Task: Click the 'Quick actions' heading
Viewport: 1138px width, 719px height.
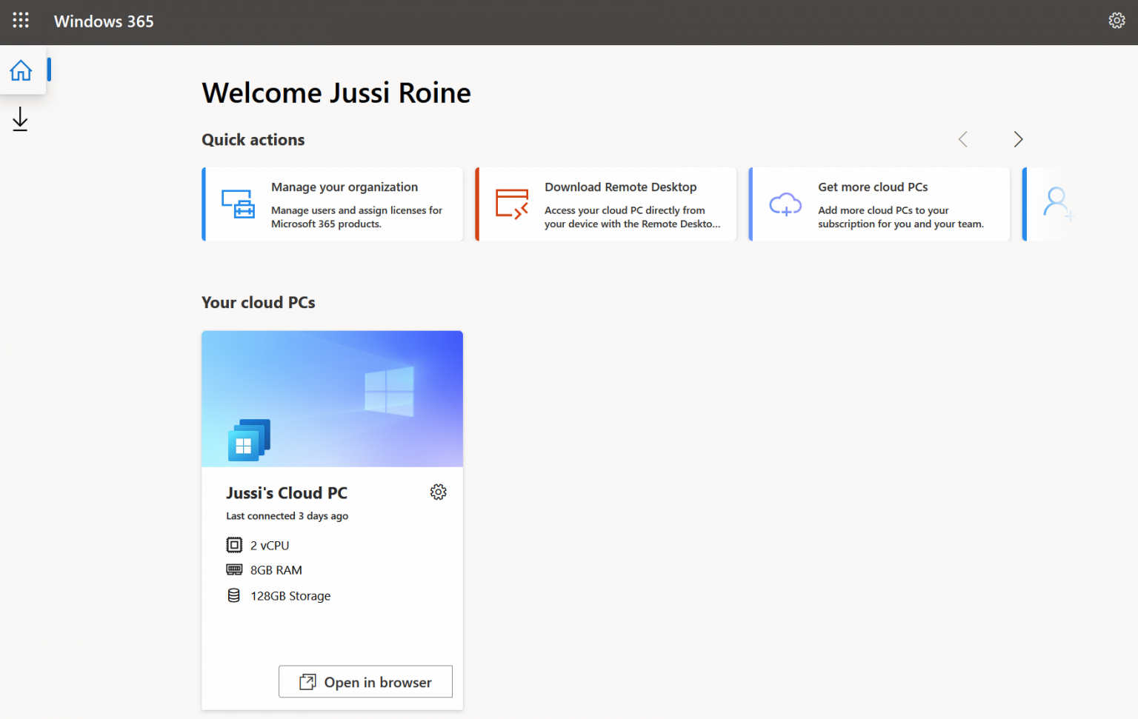Action: 253,140
